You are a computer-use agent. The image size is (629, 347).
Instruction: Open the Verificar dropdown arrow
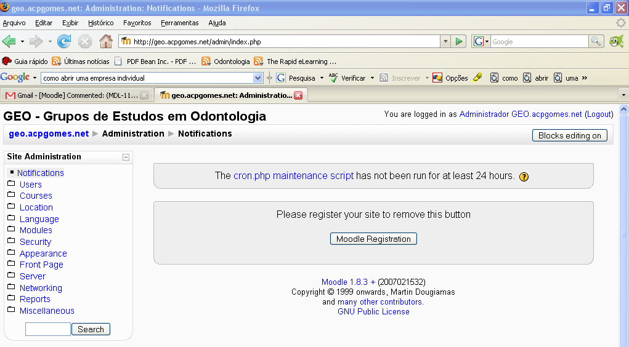[372, 78]
